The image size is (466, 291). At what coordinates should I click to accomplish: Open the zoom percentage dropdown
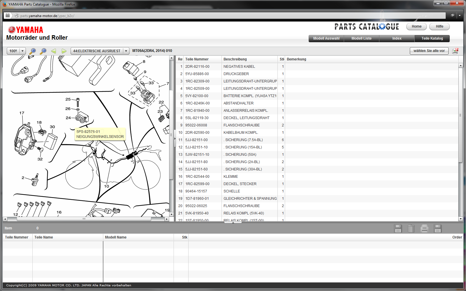click(22, 51)
